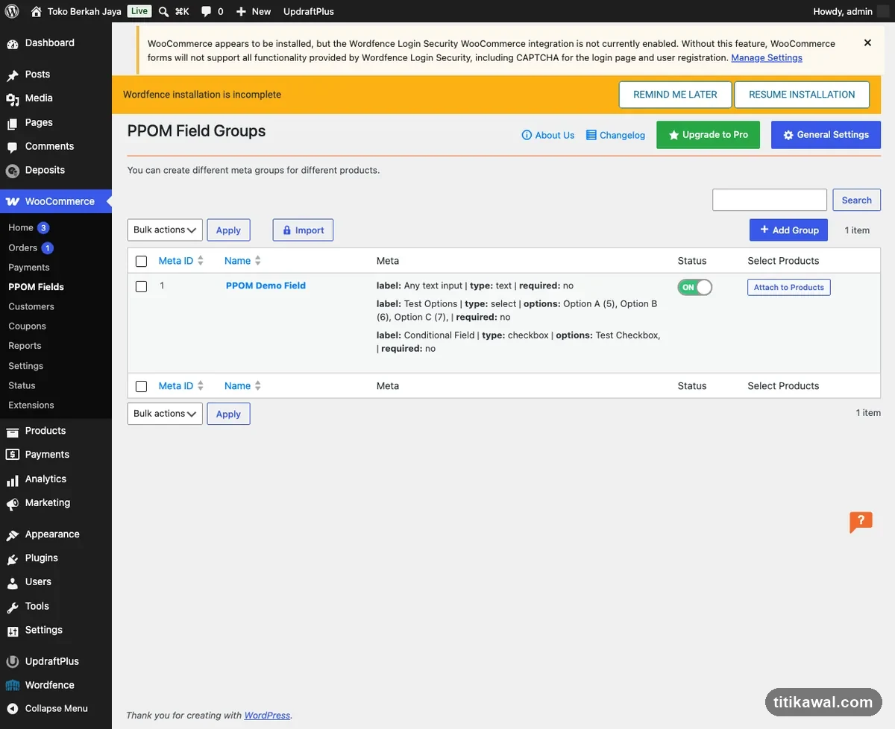Click the Plugins plug icon
This screenshot has width=895, height=729.
13,558
